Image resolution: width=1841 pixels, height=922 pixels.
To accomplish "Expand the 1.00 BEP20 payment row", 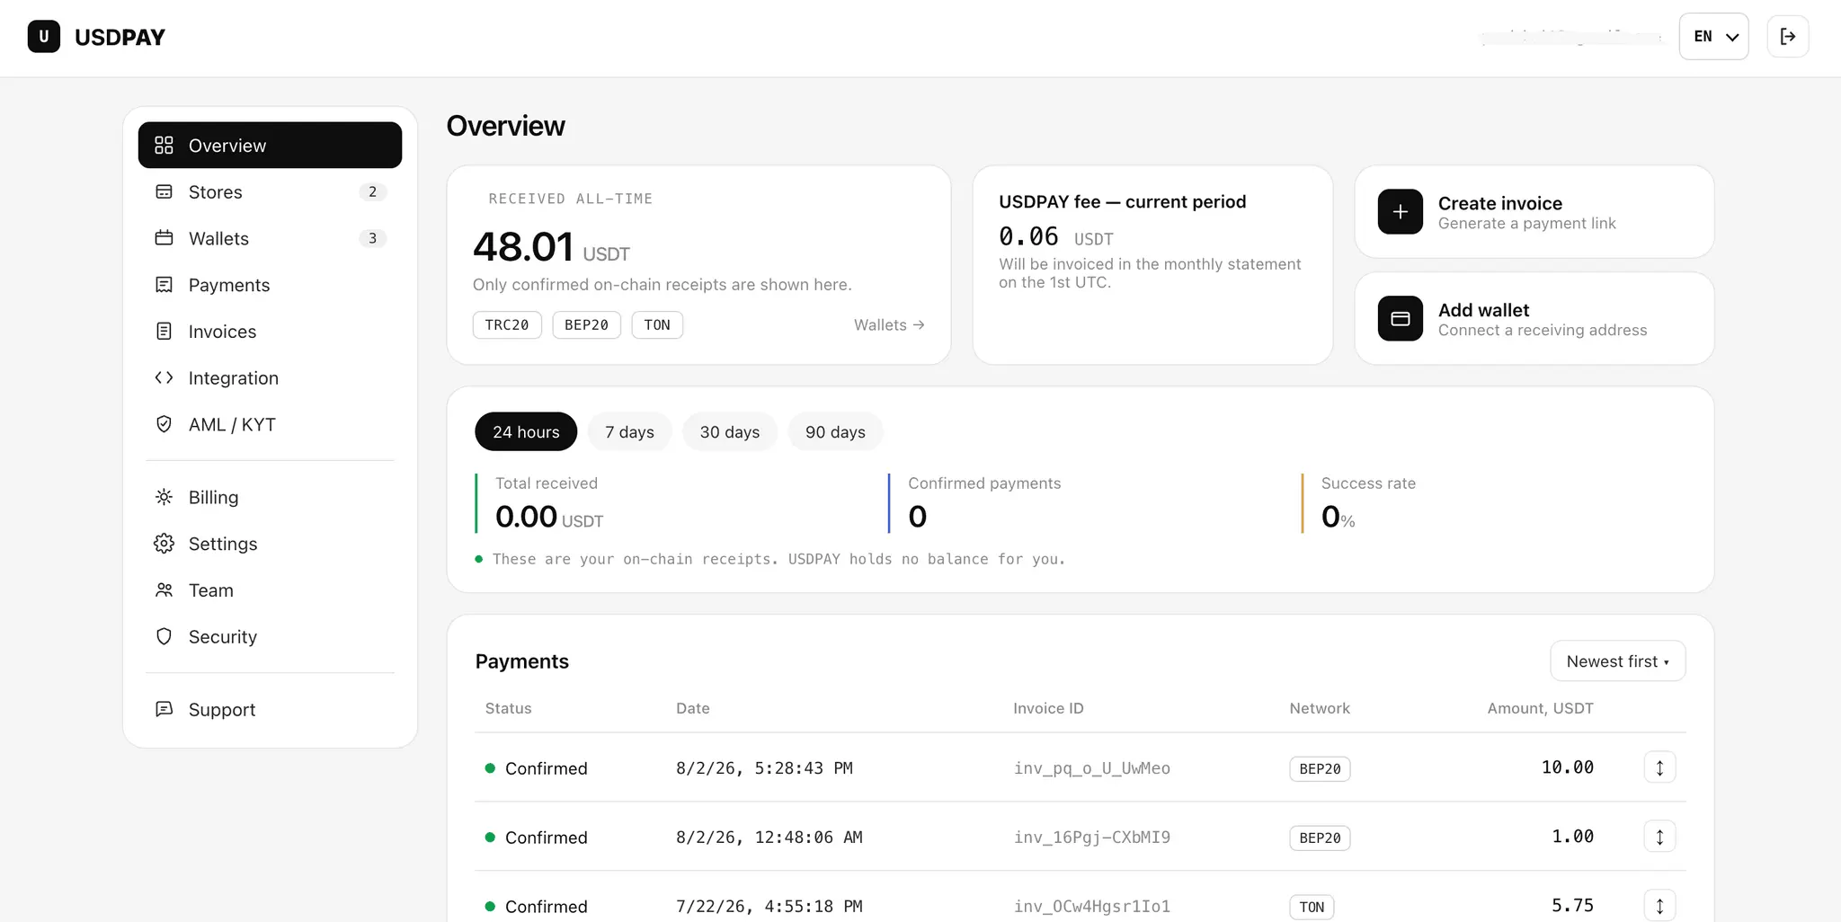I will pos(1659,837).
